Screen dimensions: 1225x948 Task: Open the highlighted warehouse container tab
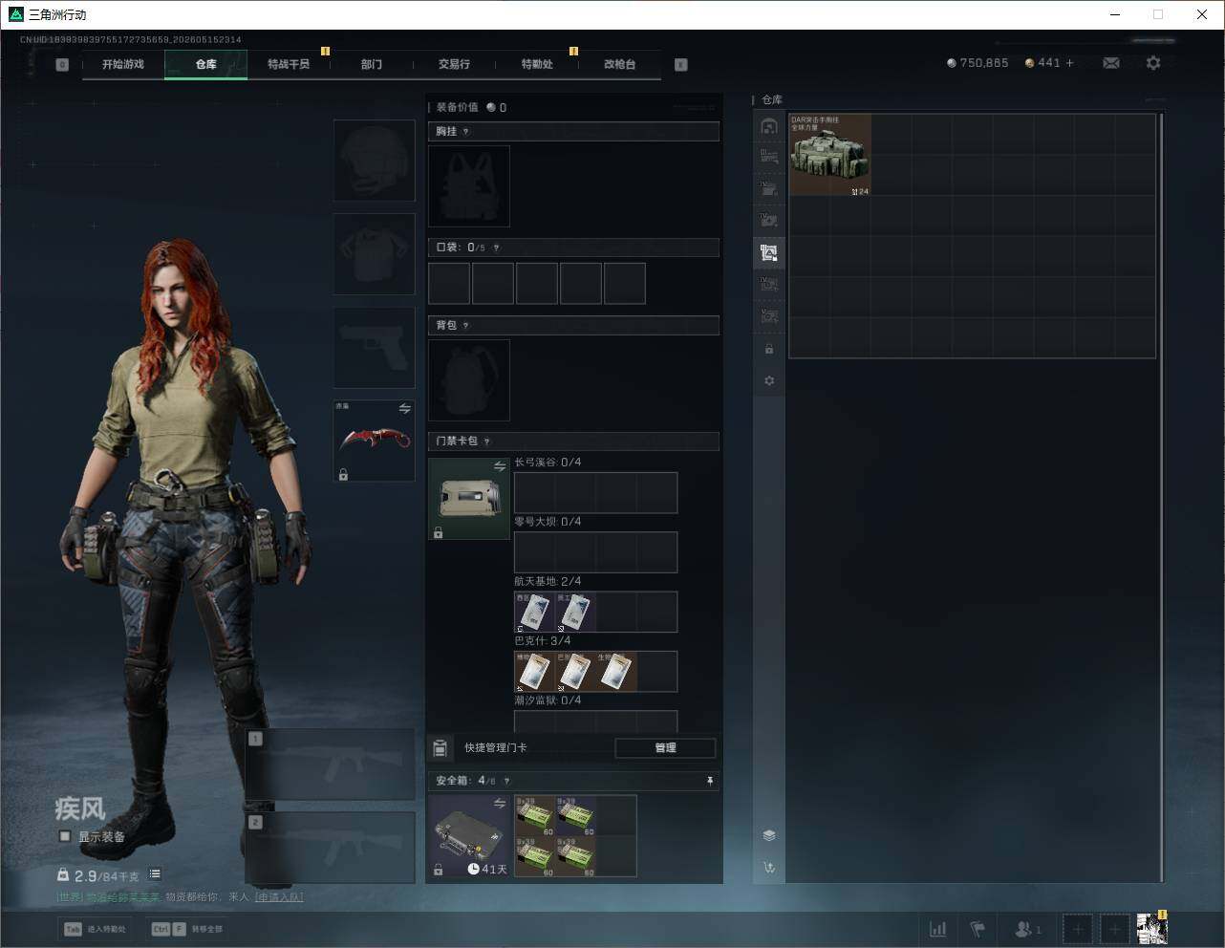769,253
